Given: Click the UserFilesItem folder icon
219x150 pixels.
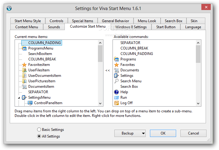Looking at the screenshot, I should click(x=24, y=70).
